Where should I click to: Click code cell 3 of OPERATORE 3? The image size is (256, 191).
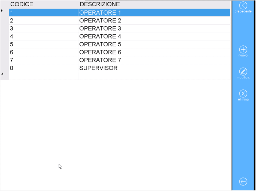[x=43, y=29]
